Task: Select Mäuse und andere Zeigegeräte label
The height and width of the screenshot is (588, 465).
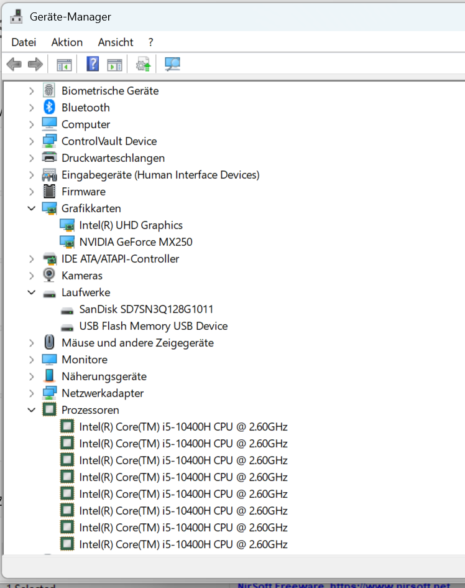Action: [x=137, y=343]
